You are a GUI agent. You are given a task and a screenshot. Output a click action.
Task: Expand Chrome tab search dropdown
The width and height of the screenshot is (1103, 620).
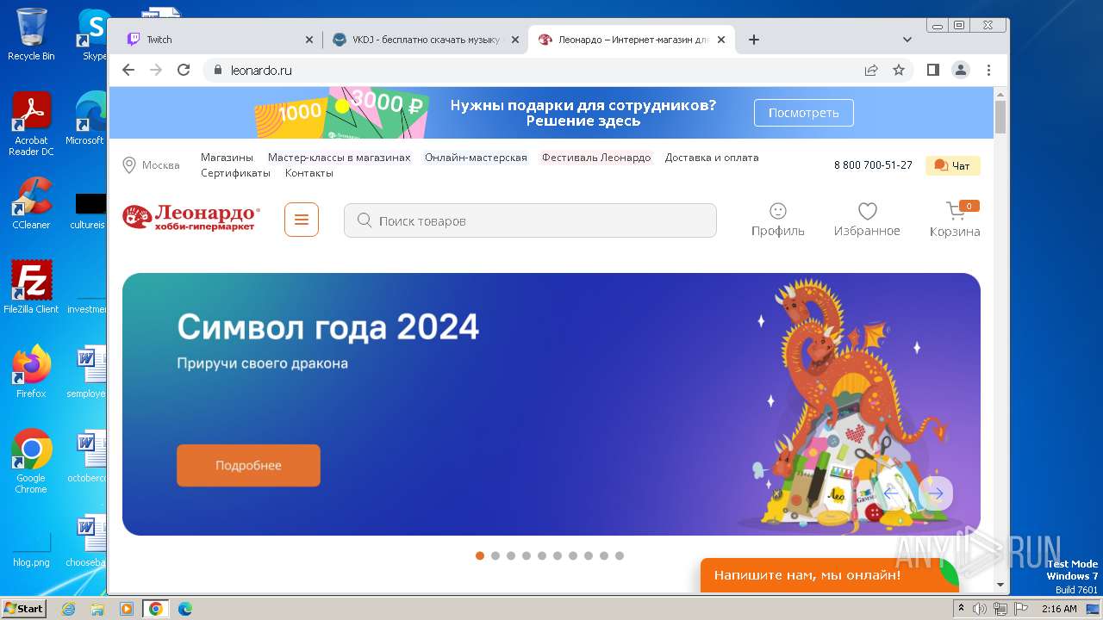tap(907, 40)
